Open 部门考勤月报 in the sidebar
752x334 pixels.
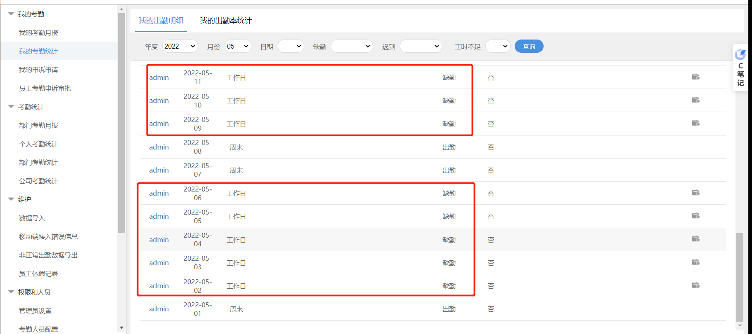(x=38, y=125)
